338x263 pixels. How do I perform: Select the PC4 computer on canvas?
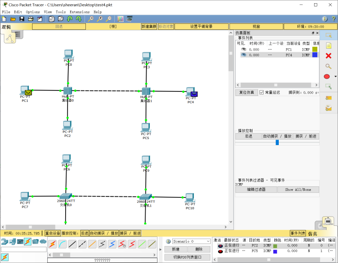[191, 92]
